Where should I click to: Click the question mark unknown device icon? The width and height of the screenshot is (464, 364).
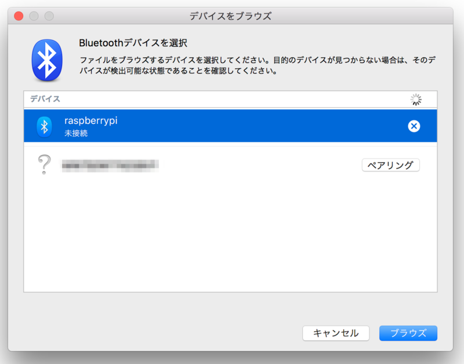tap(45, 164)
